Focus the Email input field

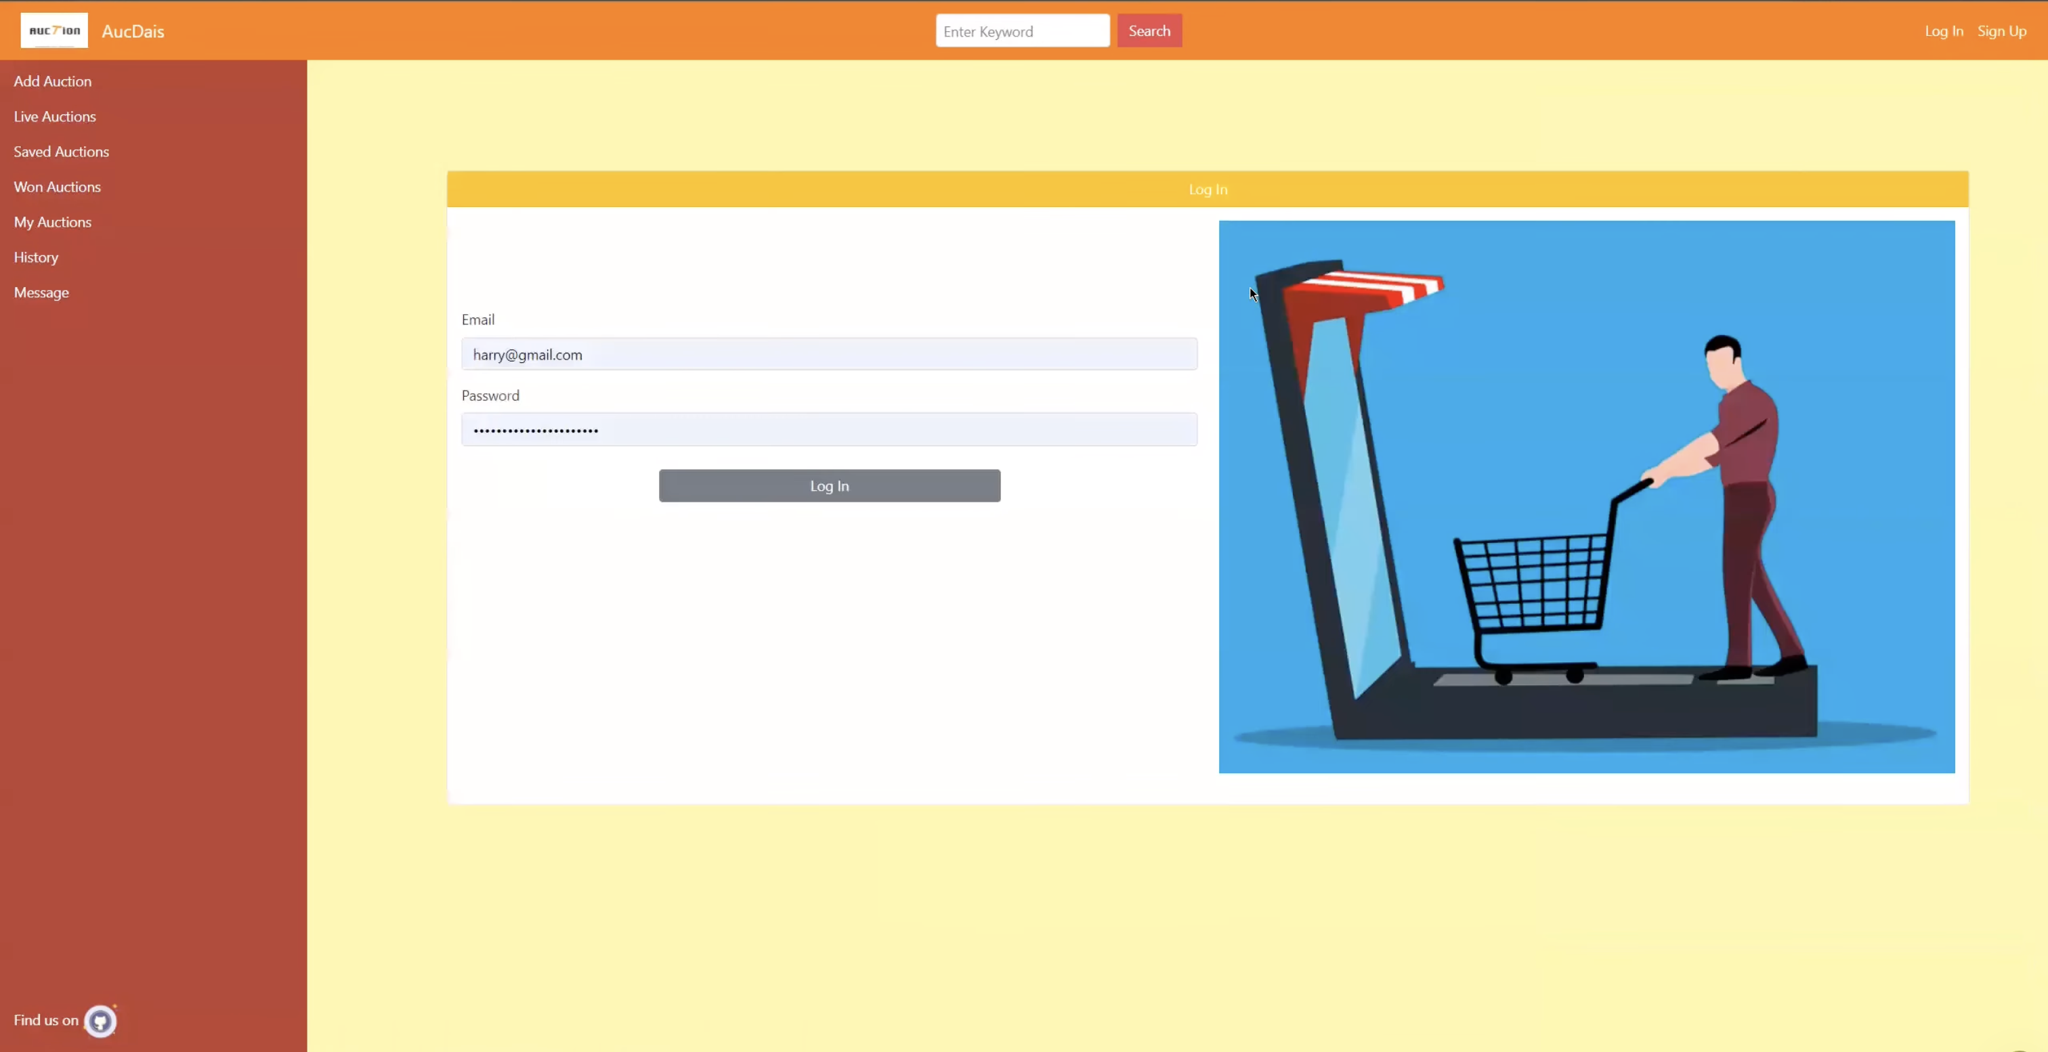[x=828, y=354]
